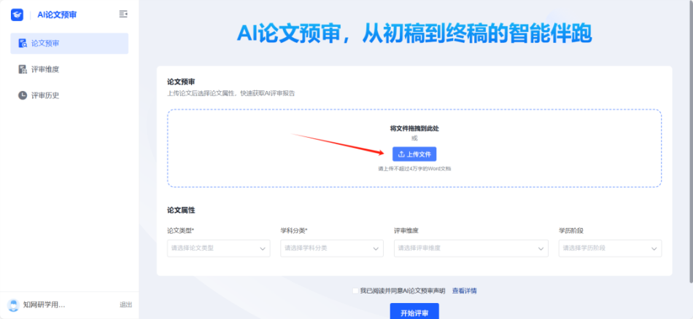Open the 评审历史 menu item
The image size is (693, 319).
point(45,95)
